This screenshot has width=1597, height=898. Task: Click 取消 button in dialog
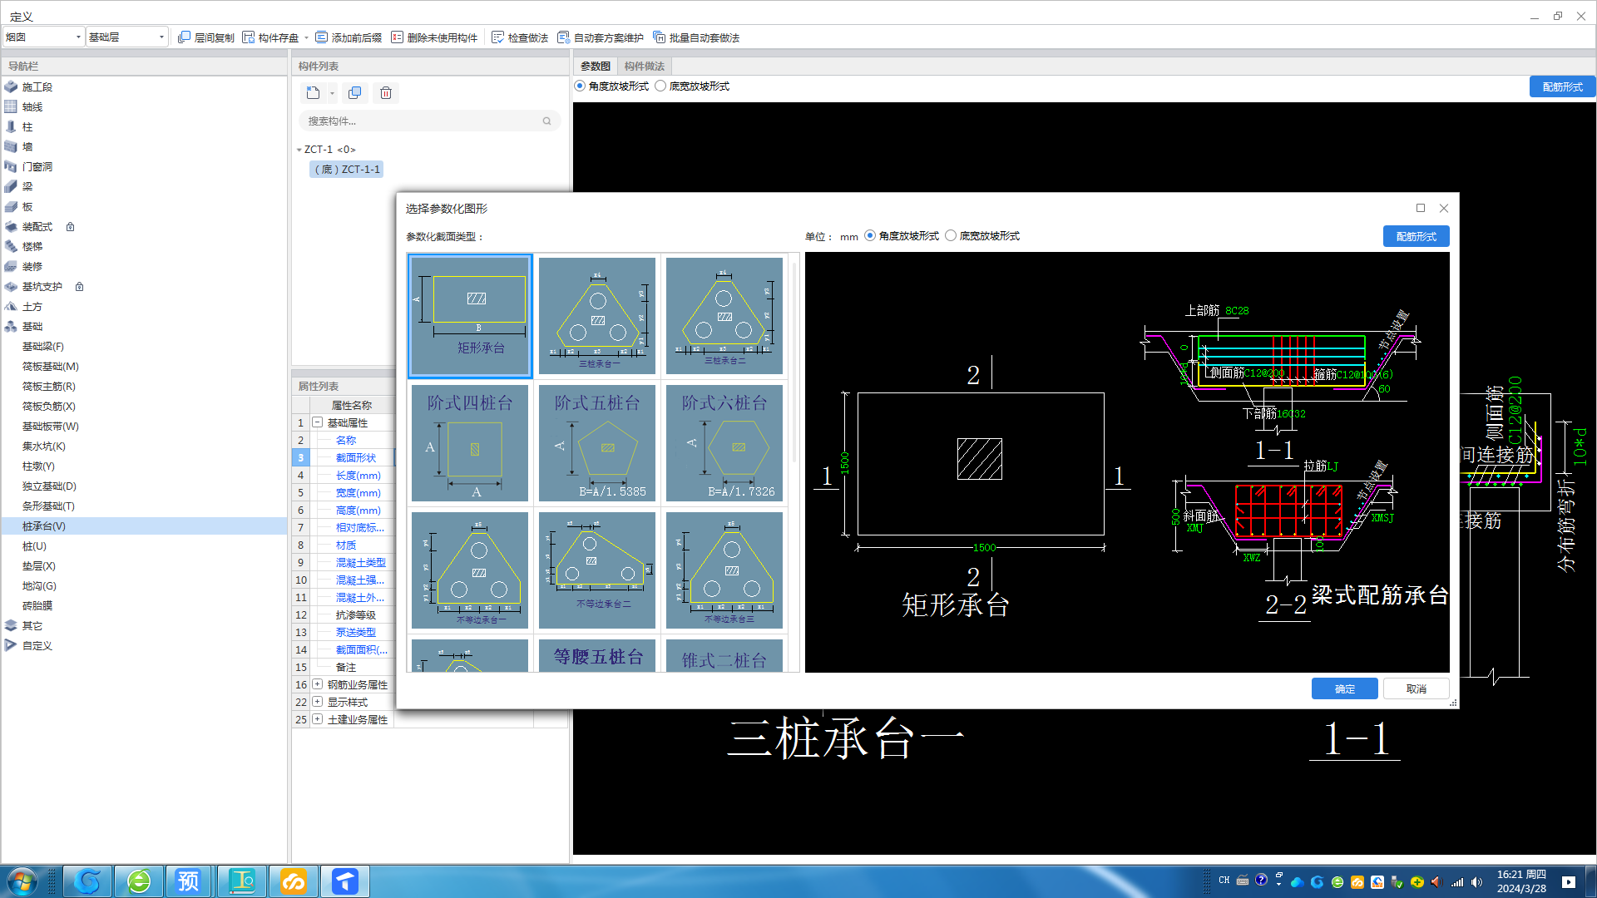tap(1417, 688)
